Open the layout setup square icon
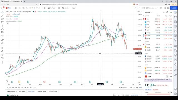 [x=144, y=8]
